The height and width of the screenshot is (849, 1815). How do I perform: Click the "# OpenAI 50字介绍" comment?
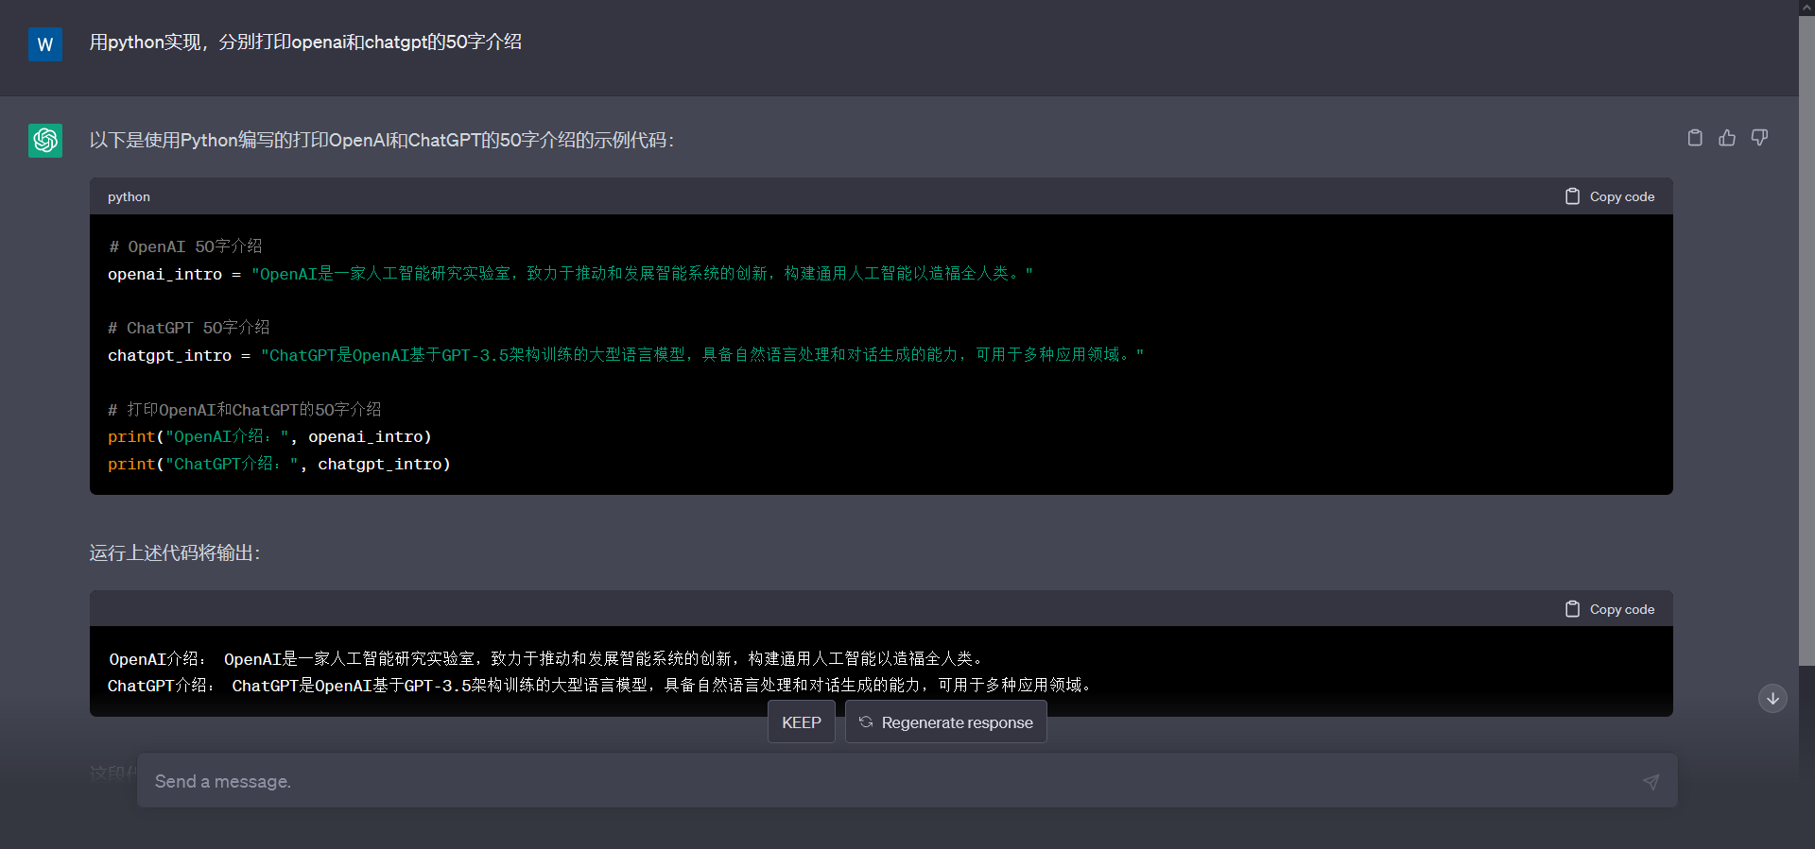click(185, 246)
